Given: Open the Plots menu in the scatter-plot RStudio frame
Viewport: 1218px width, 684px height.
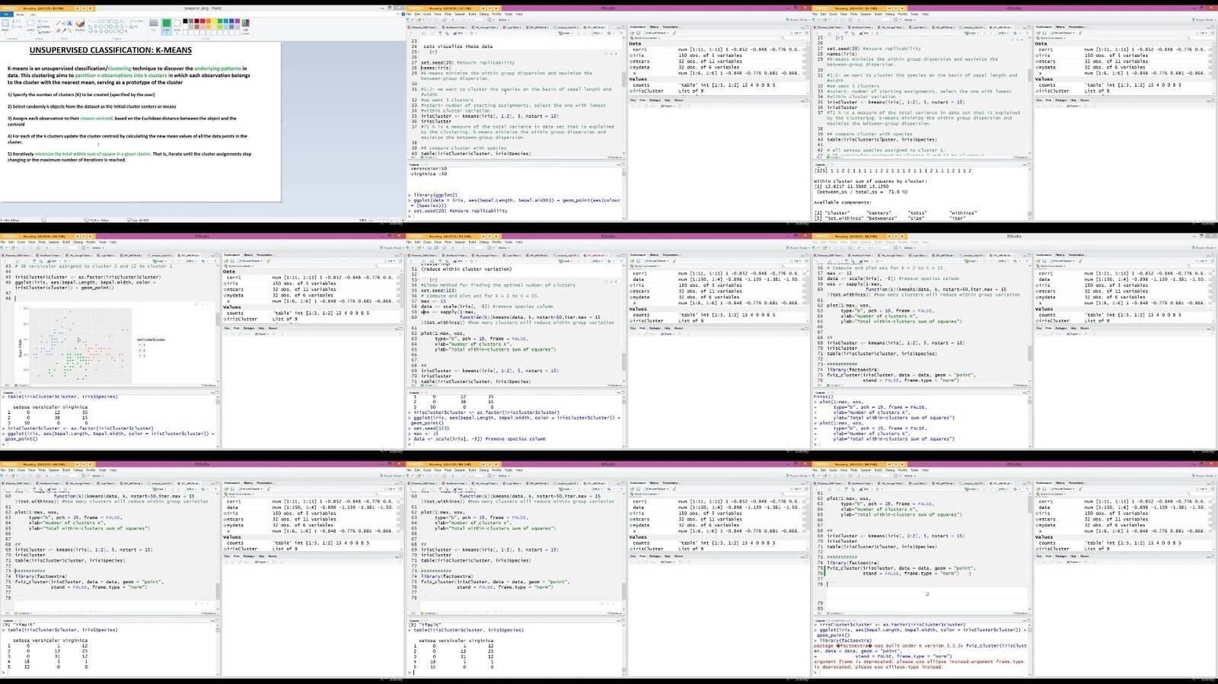Looking at the screenshot, I should [42, 242].
